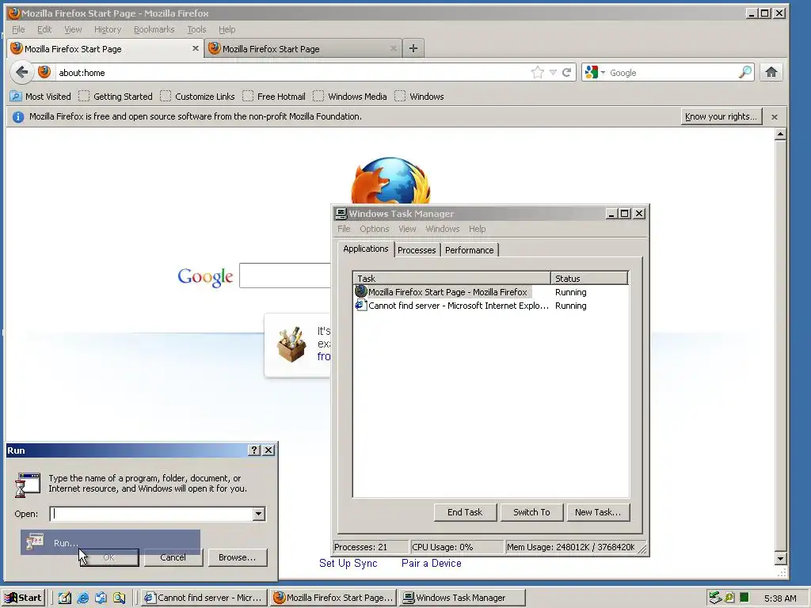Open the Task Manager View menu
This screenshot has width=811, height=608.
[x=407, y=229]
